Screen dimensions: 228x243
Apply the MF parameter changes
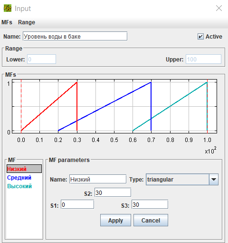115,220
